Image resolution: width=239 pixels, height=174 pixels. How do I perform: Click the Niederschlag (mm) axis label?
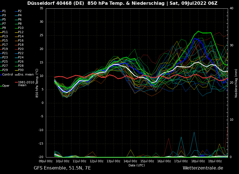tap(236, 83)
